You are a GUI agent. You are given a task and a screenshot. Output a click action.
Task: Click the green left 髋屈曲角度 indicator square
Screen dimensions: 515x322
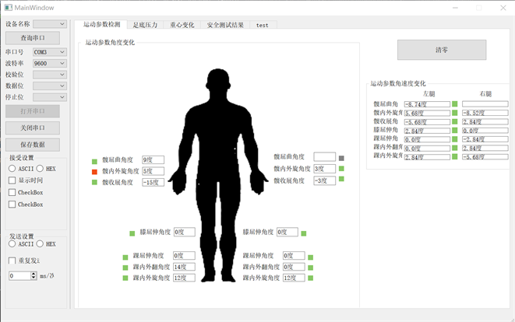pyautogui.click(x=94, y=160)
